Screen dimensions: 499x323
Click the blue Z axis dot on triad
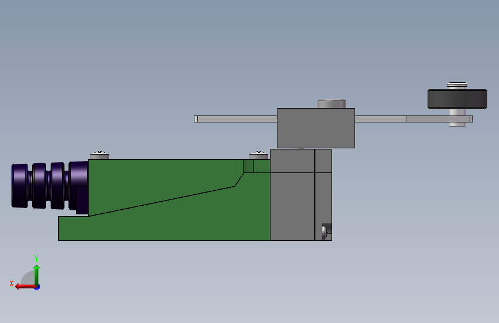click(x=37, y=287)
